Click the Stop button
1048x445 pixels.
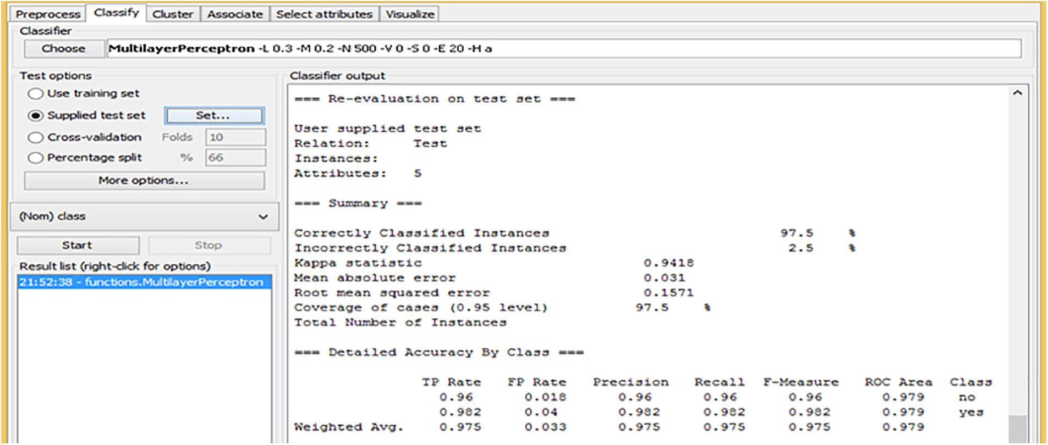coord(208,246)
